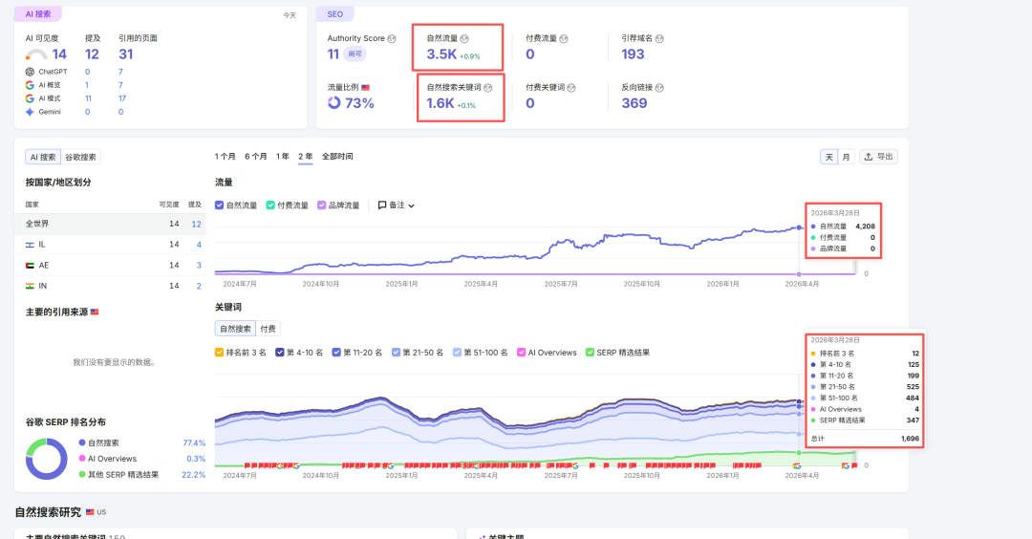Switch to the 谷歌搜索 tab
Viewport: 1032px width, 539px height.
point(80,158)
